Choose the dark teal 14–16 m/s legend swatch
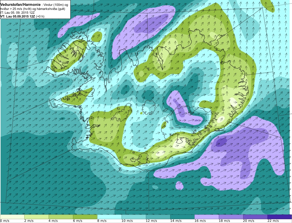292x223 pixels. point(182,217)
